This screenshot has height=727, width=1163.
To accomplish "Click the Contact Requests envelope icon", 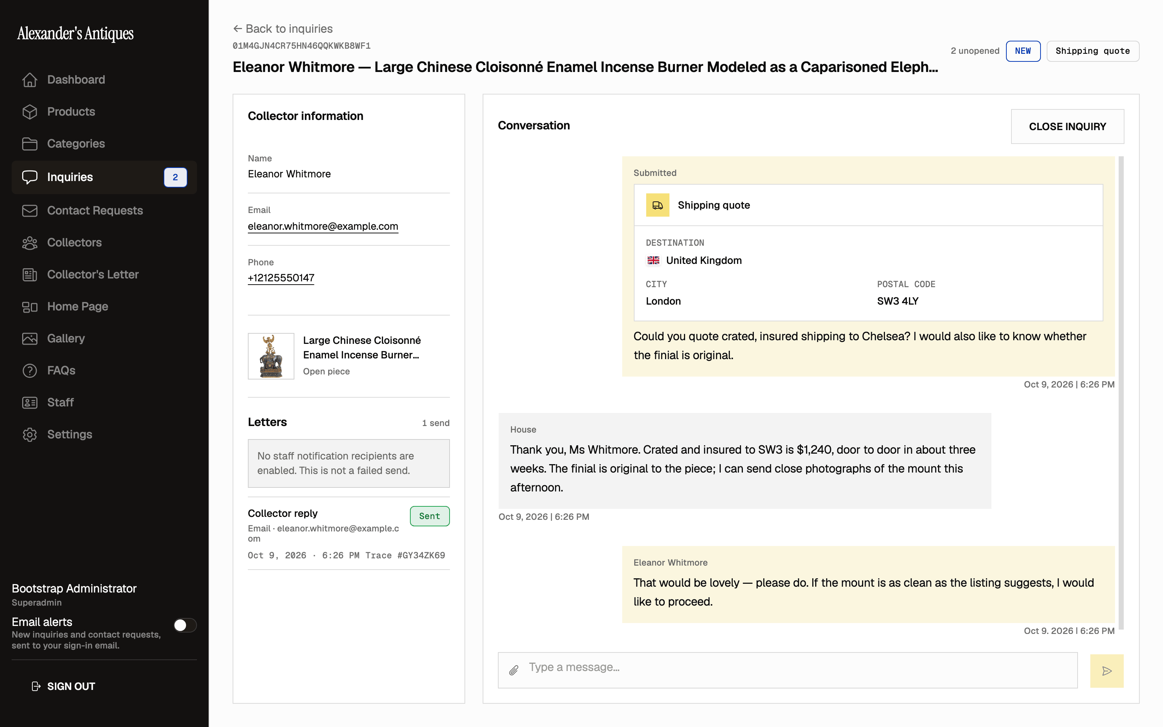I will (x=30, y=210).
